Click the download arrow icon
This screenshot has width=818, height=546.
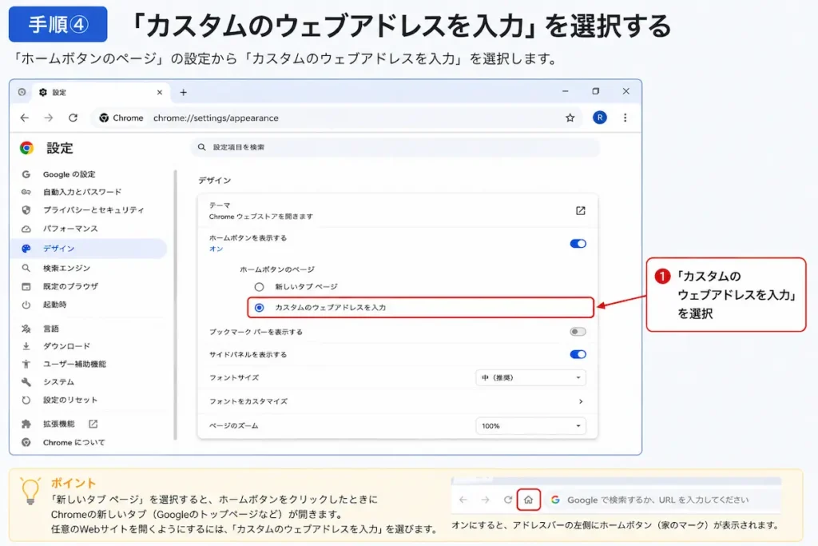[x=26, y=346]
